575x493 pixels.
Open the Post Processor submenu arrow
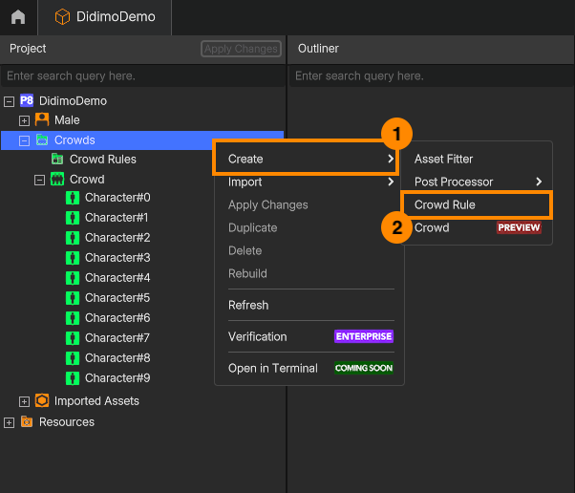pyautogui.click(x=539, y=182)
